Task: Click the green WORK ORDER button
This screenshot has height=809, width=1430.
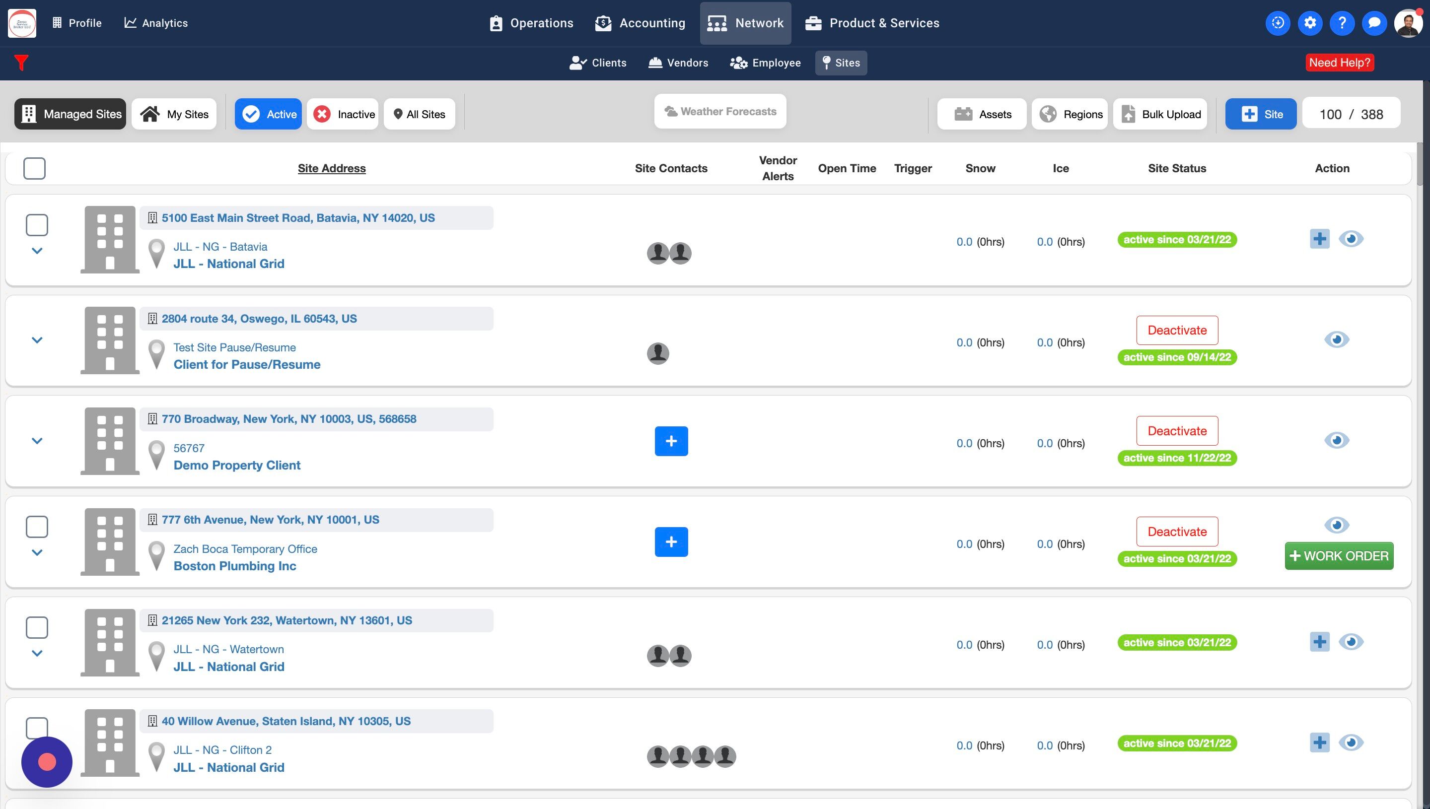Action: [x=1338, y=556]
